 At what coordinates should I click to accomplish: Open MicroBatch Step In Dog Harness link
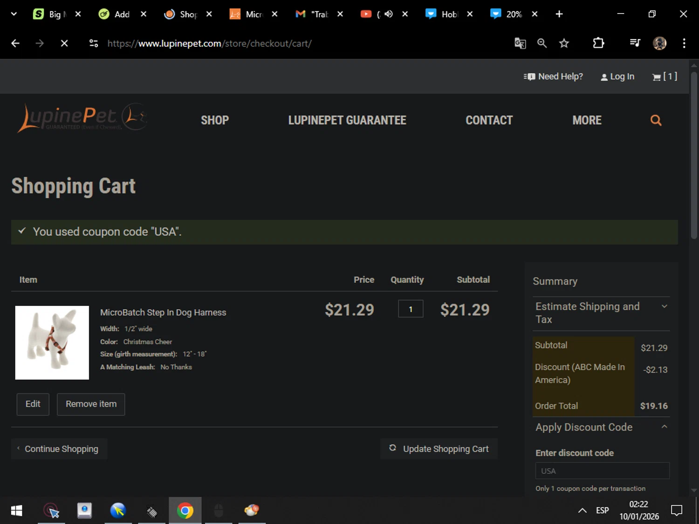(163, 313)
